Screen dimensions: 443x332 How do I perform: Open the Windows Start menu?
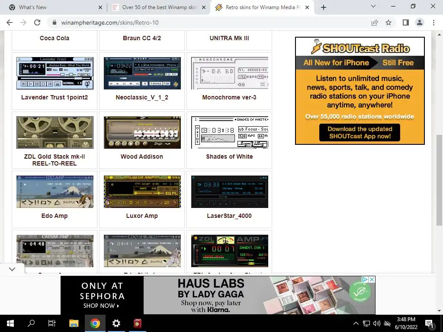coord(10,323)
